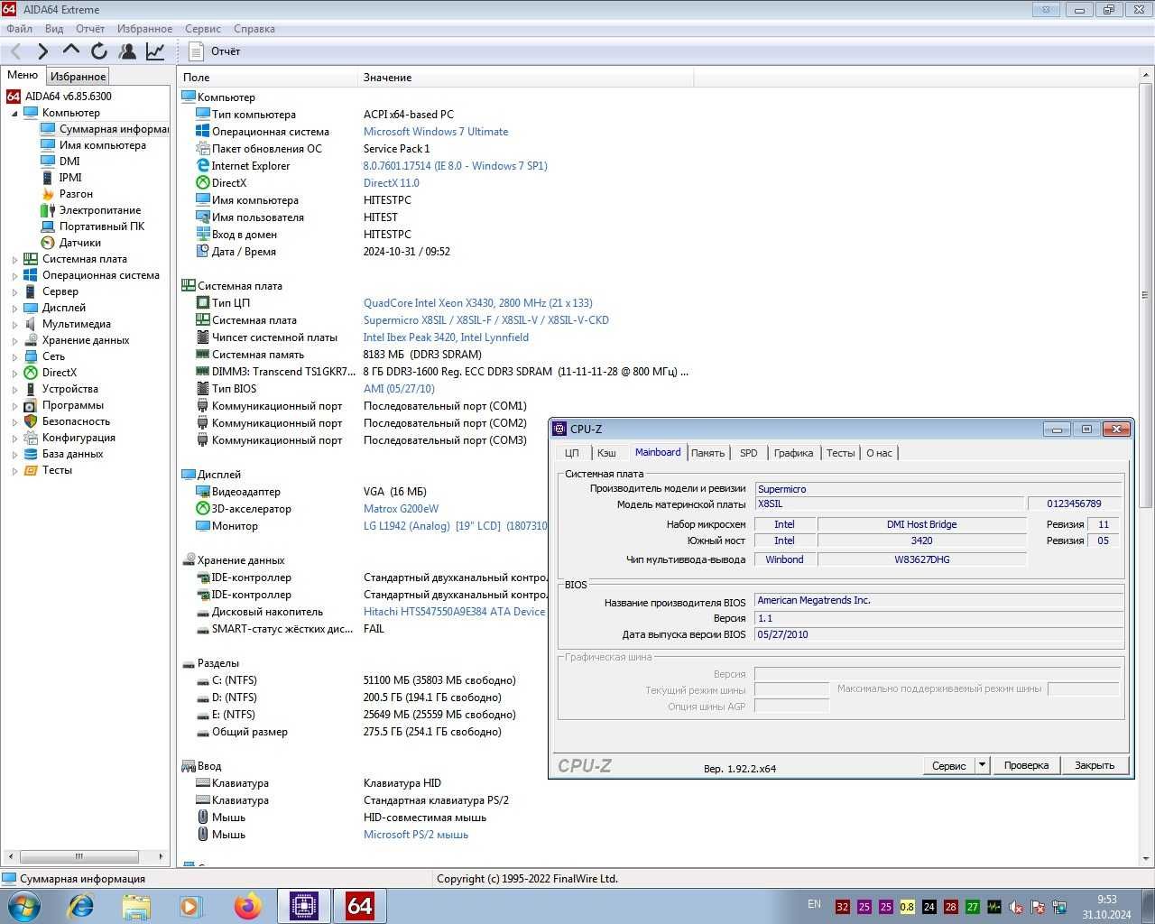The width and height of the screenshot is (1155, 924).
Task: Click the Программы tree icon
Action: click(31, 405)
